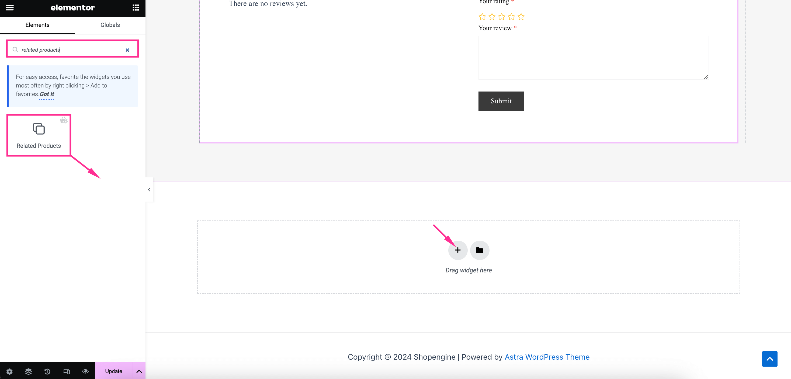Screen dimensions: 791x379
Task: Add new section with plus icon
Action: tap(458, 250)
